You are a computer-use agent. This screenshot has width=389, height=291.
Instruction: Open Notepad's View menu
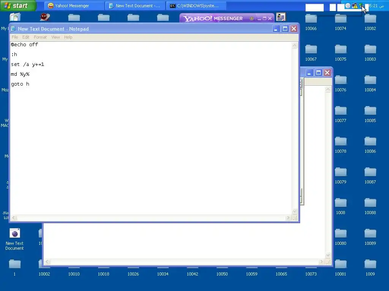pyautogui.click(x=55, y=37)
